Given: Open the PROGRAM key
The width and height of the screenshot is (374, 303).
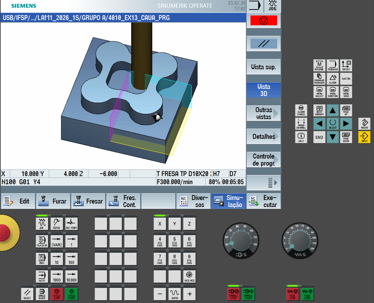Looking at the screenshot, I should (333, 66).
